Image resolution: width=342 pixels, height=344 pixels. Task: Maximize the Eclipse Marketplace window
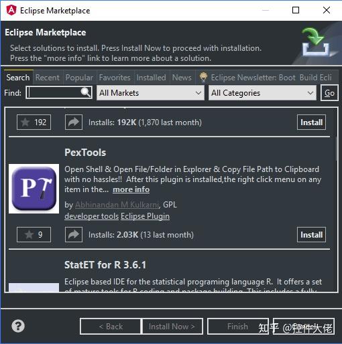[296, 10]
